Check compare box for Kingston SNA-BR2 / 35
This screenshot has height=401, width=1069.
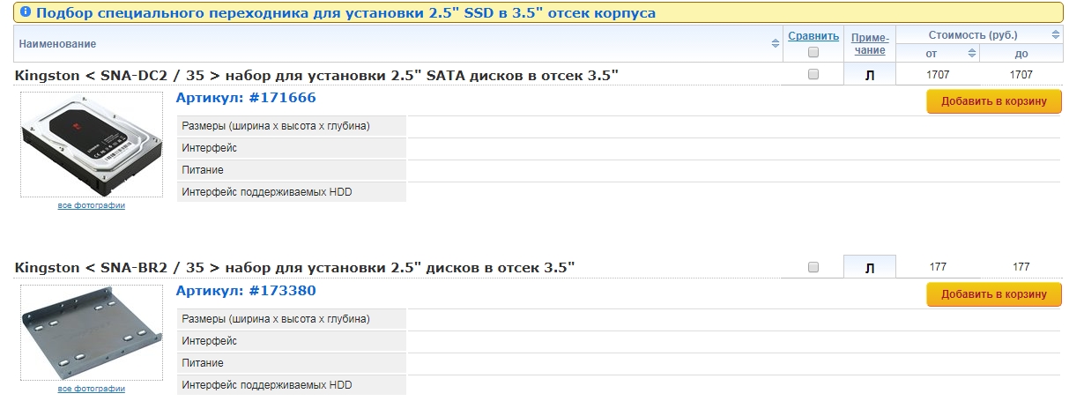[813, 267]
